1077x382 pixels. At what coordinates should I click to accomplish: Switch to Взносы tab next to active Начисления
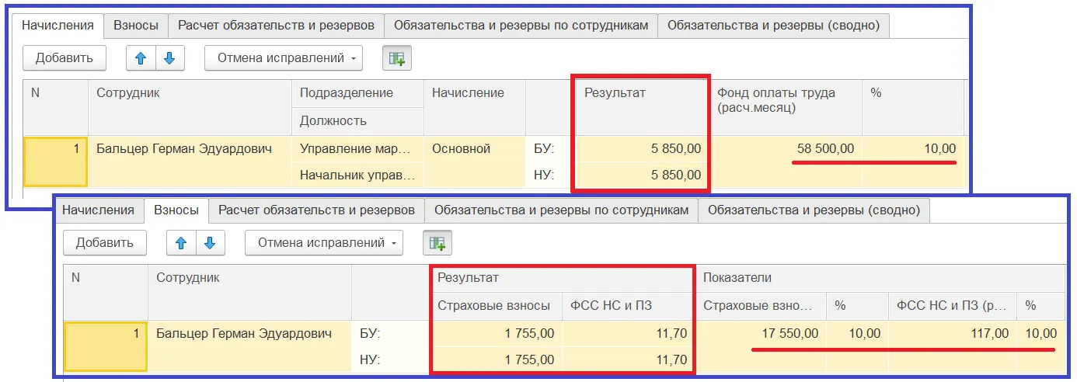click(136, 25)
